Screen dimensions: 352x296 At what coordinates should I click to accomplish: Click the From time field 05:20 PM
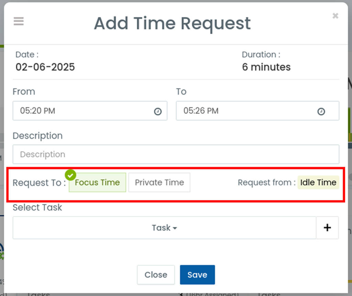(x=90, y=111)
